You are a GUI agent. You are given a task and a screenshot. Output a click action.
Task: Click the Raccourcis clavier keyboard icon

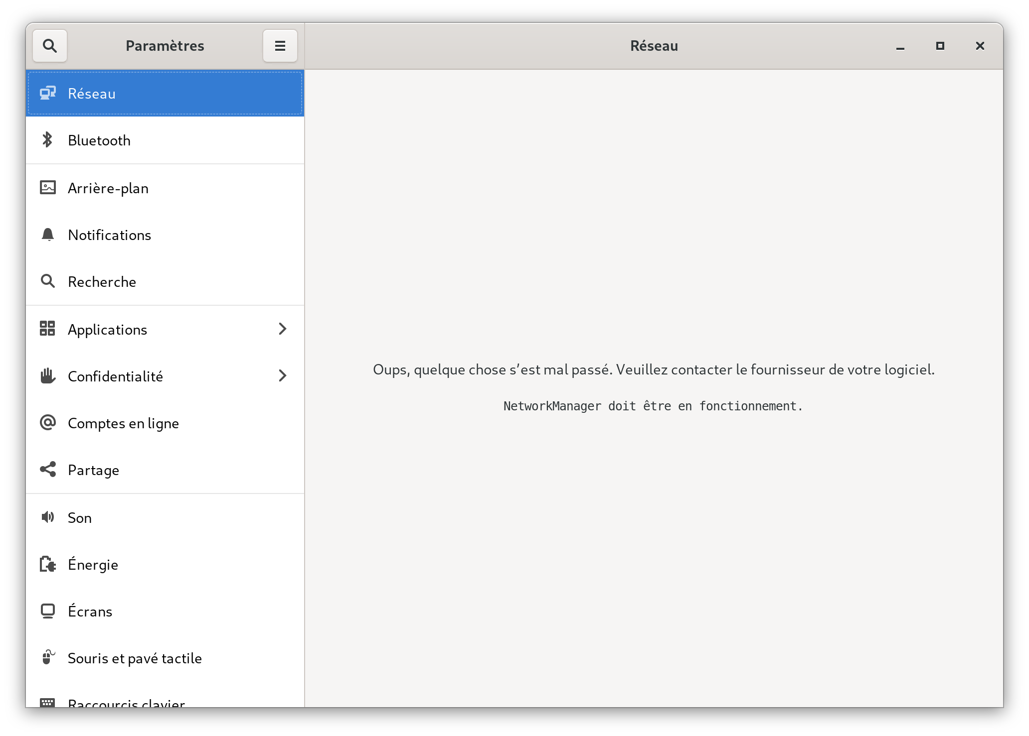tap(48, 703)
